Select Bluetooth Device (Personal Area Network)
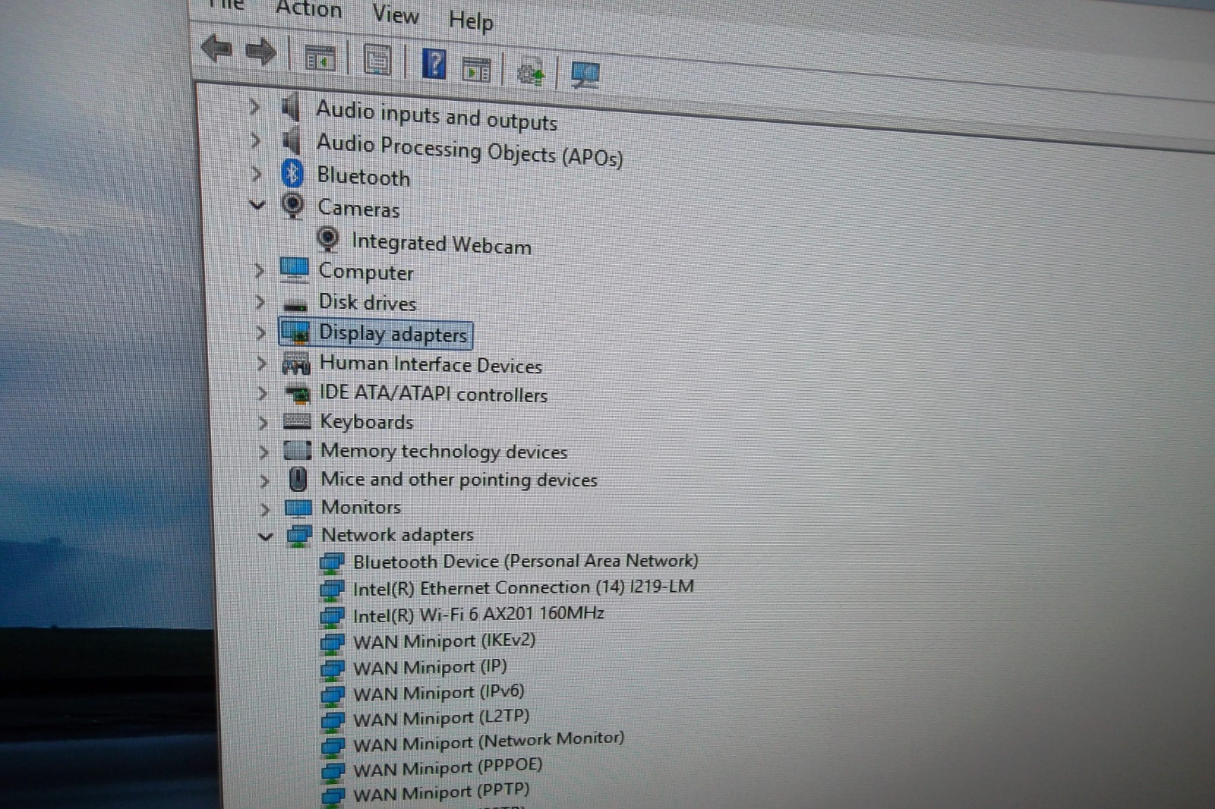The height and width of the screenshot is (809, 1215). [x=525, y=561]
